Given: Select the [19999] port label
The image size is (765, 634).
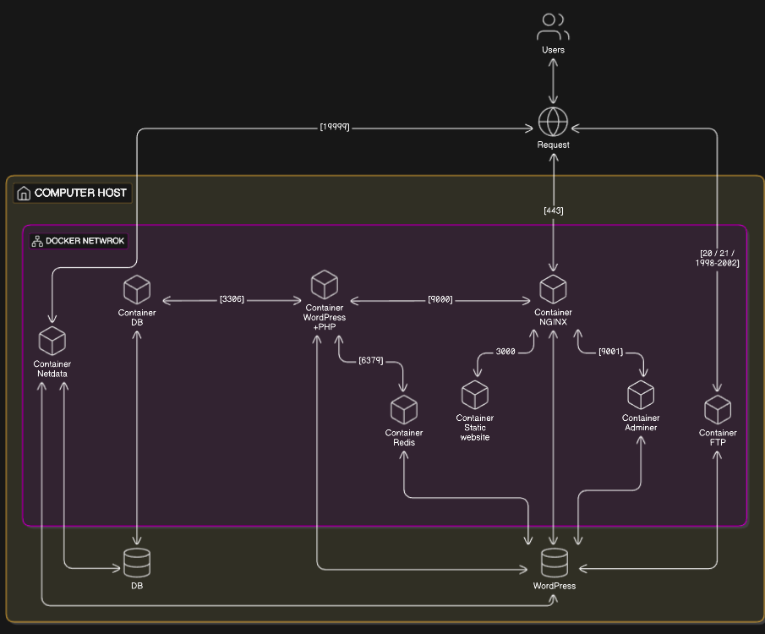Looking at the screenshot, I should (335, 128).
